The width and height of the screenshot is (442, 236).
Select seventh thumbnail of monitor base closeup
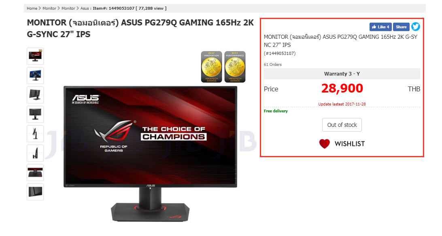pyautogui.click(x=35, y=173)
